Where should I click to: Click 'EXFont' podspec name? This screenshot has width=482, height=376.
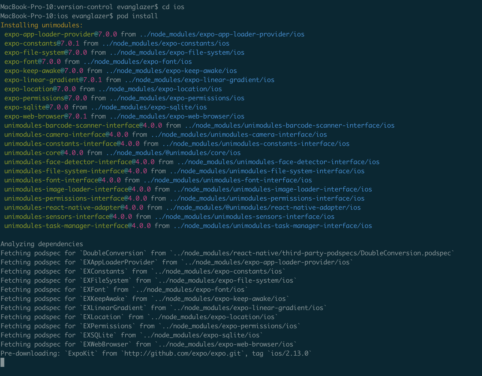(94, 290)
